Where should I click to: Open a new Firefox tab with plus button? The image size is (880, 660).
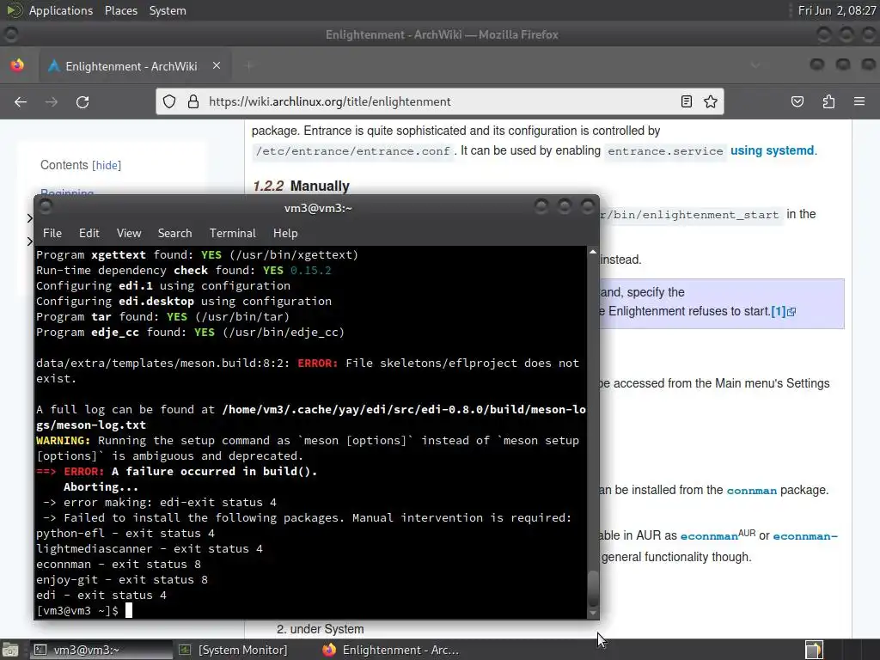click(x=249, y=65)
